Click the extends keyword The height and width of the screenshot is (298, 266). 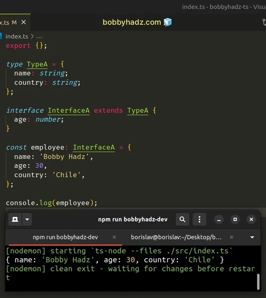(x=108, y=110)
